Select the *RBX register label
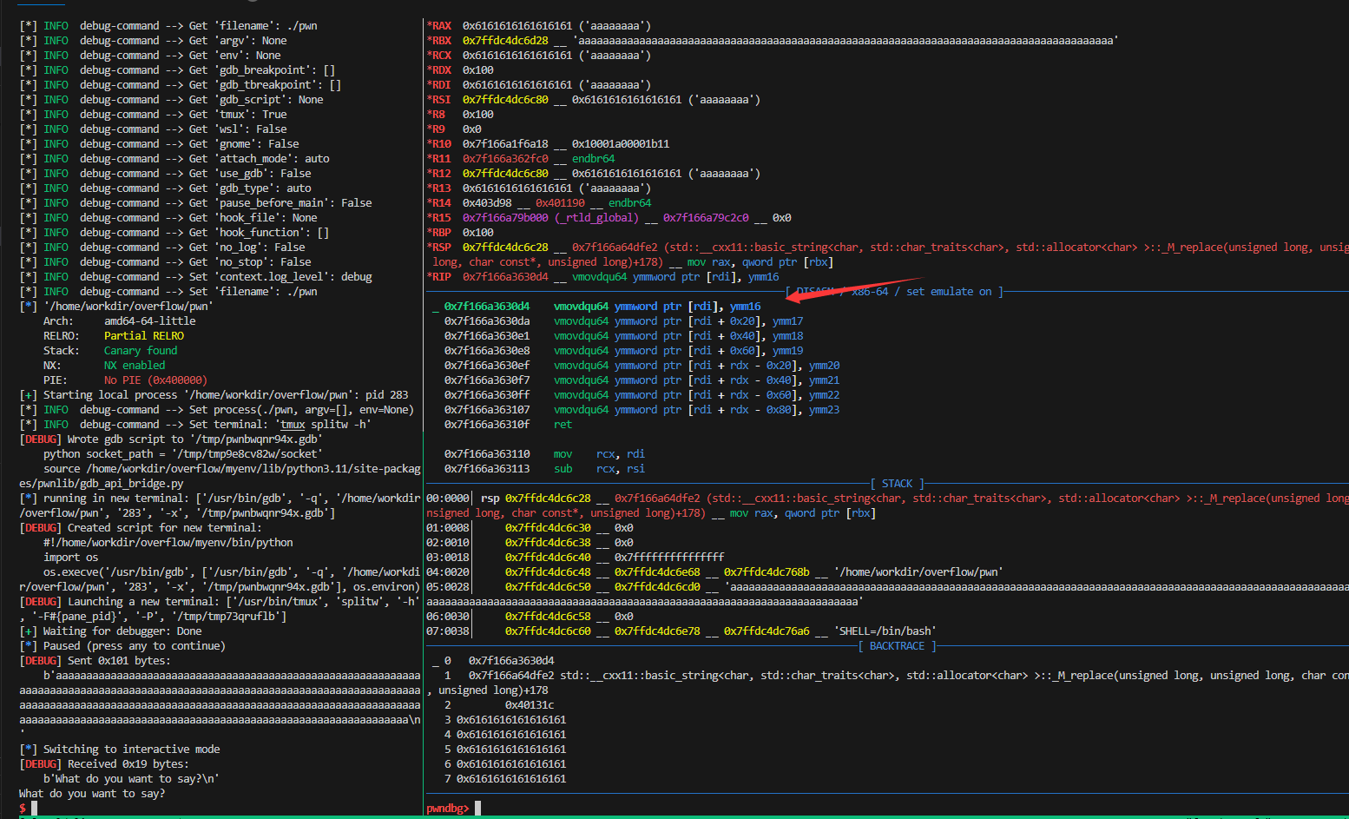 [439, 41]
